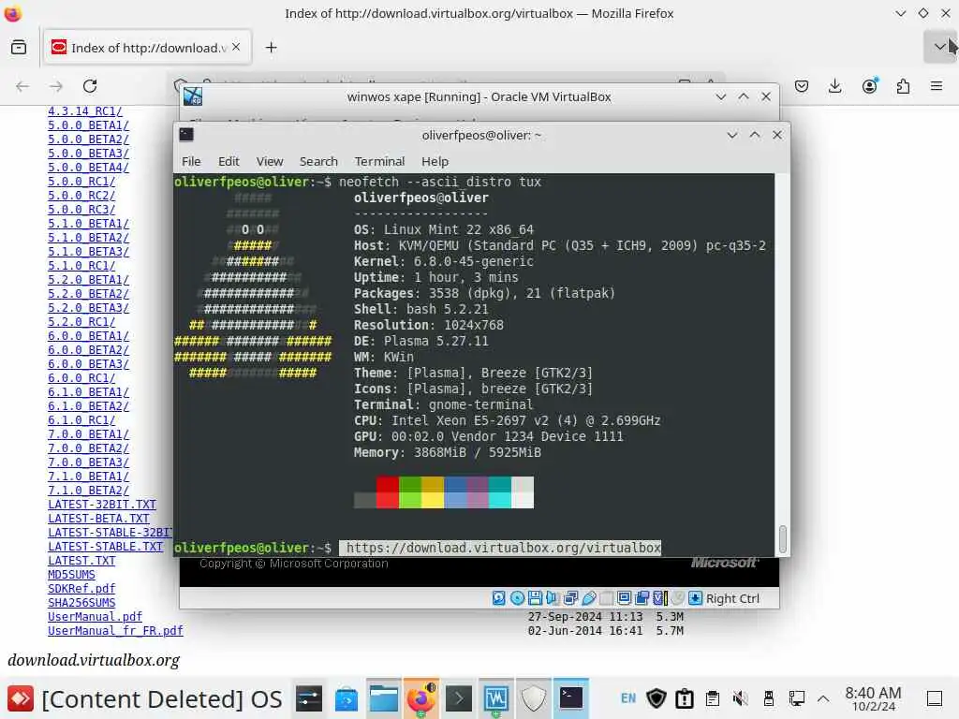
Task: Open the shield icon app in the taskbar
Action: point(533,698)
